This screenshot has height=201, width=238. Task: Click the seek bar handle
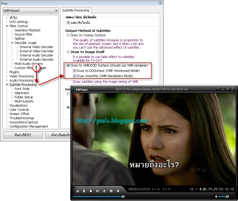pyautogui.click(x=123, y=197)
